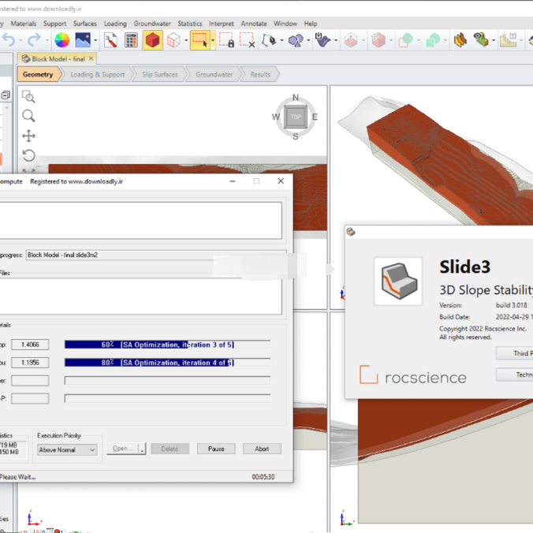Click the Open... button in Compute dialog
The width and height of the screenshot is (533, 533).
pos(123,449)
